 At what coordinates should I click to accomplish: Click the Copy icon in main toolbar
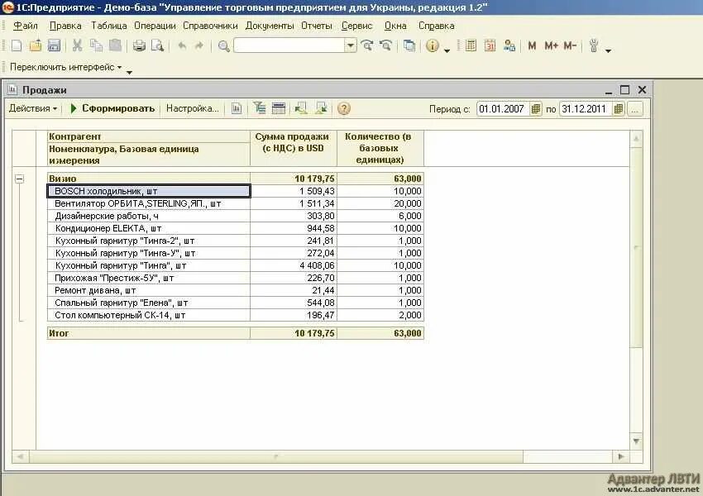tap(96, 45)
